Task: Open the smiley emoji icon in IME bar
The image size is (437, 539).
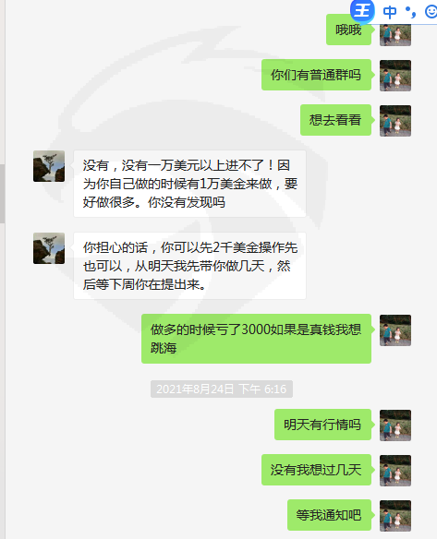Action: coord(431,12)
